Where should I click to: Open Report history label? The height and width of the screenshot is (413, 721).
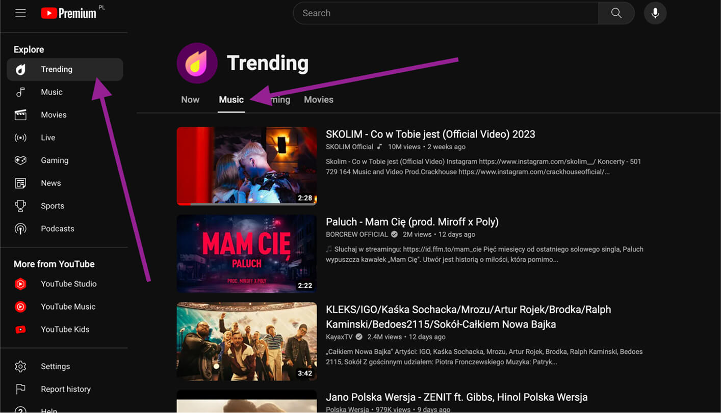click(x=66, y=389)
